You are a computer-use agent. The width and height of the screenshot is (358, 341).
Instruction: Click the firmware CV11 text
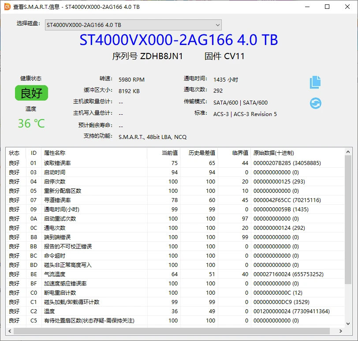click(x=234, y=56)
